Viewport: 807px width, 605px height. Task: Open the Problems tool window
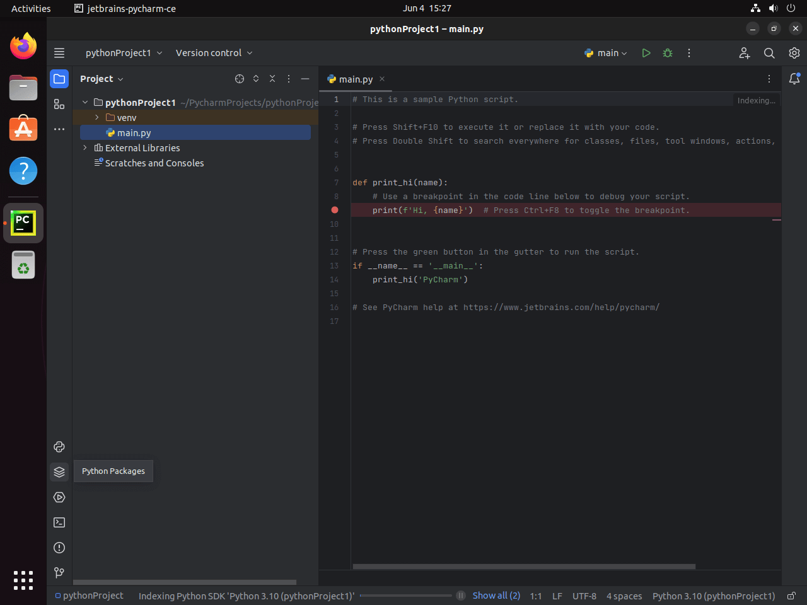click(59, 548)
